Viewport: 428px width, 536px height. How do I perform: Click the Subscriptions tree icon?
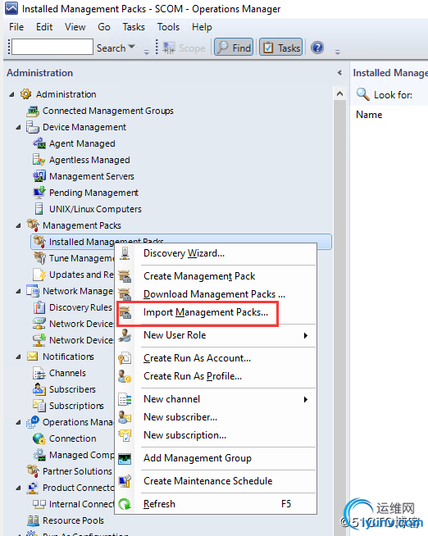tap(39, 406)
